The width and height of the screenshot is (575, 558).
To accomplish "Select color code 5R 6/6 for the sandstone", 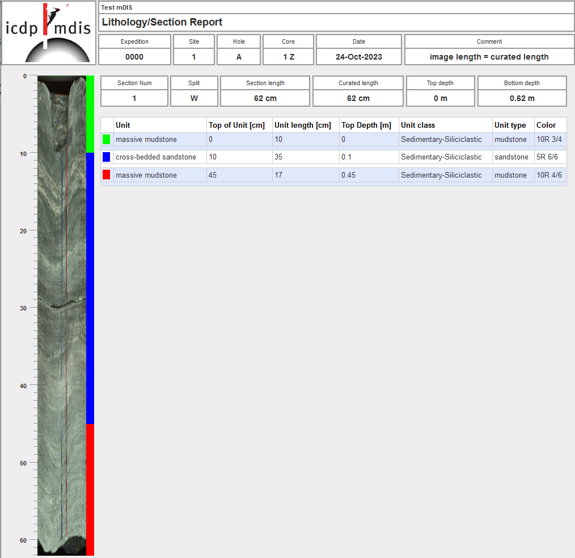I will [x=547, y=157].
